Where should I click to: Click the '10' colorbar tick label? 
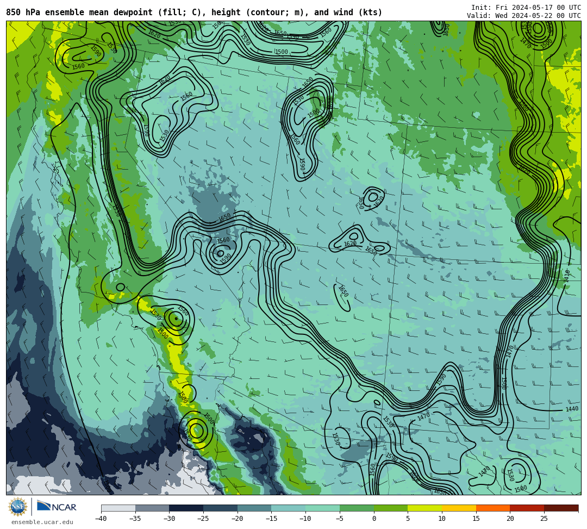pos(442,519)
